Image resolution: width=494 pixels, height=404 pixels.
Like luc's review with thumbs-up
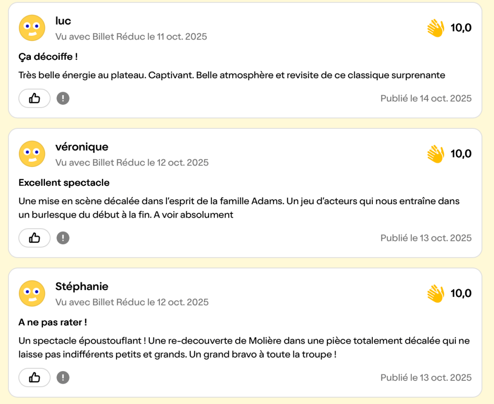pos(34,98)
